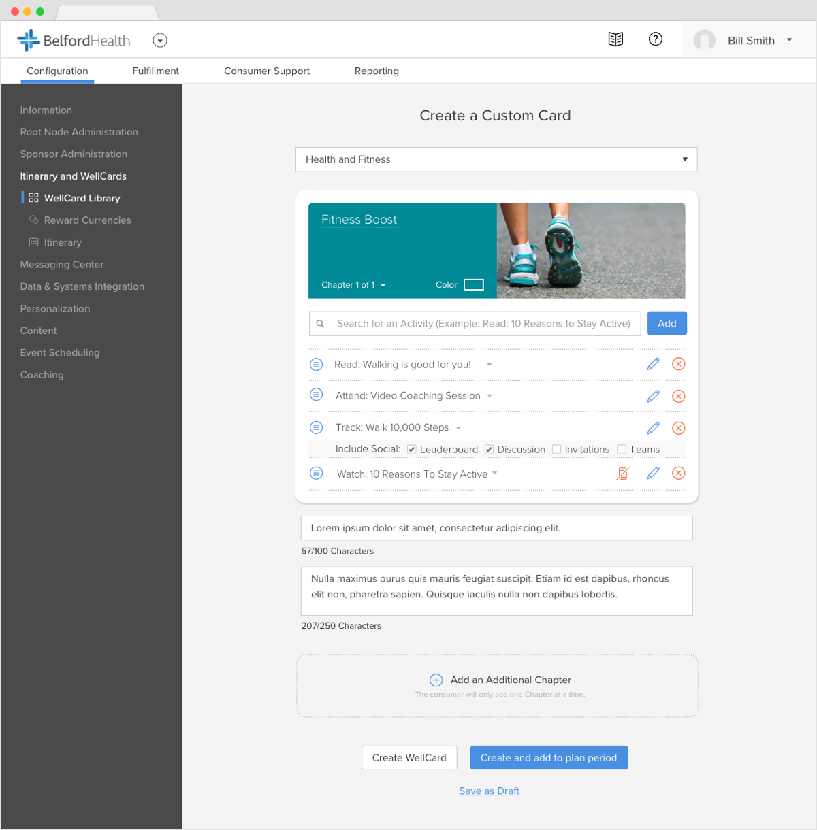The image size is (817, 830).
Task: Enable the Invitations checkbox
Action: click(x=556, y=449)
